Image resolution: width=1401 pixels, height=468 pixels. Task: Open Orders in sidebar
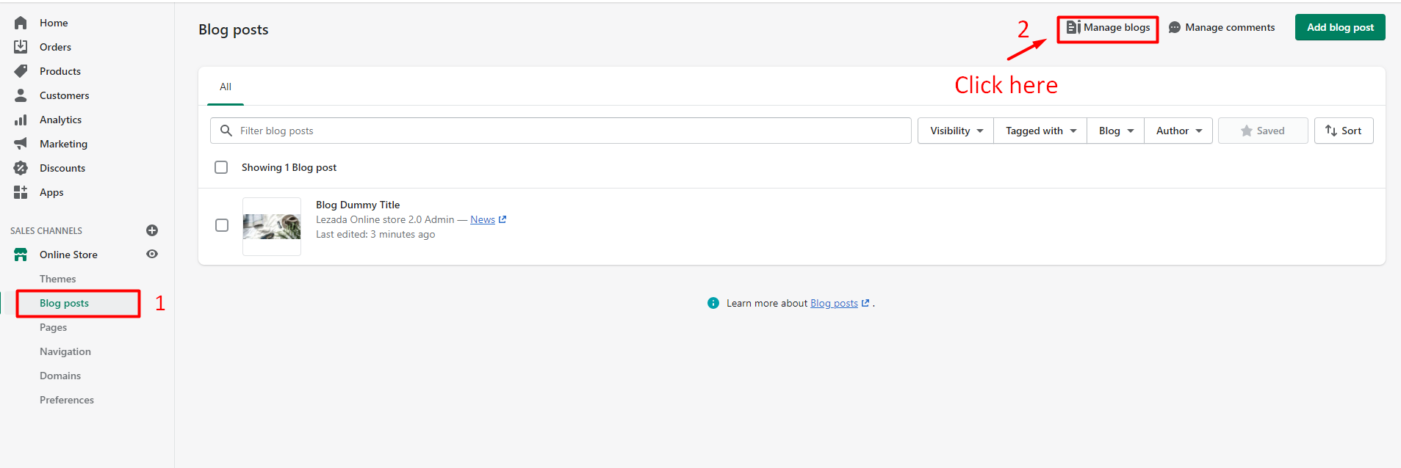tap(55, 47)
